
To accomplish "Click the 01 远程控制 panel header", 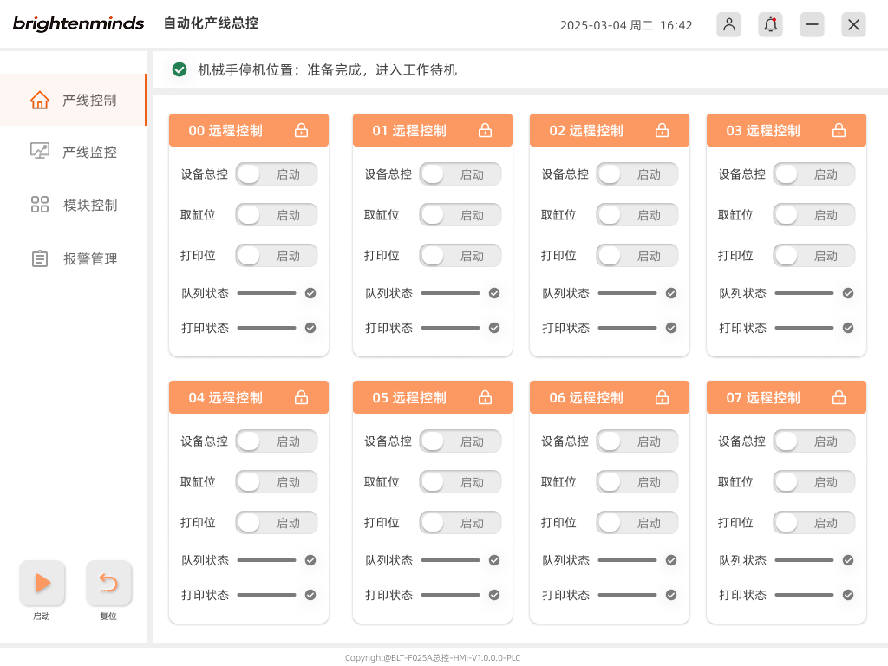I will 409,130.
